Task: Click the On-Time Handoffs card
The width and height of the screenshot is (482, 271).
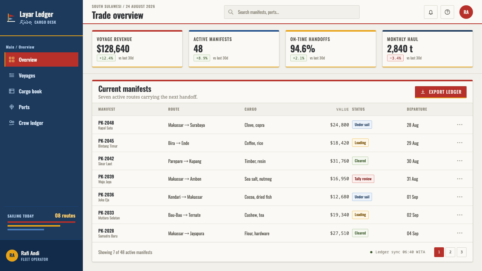Action: click(331, 49)
